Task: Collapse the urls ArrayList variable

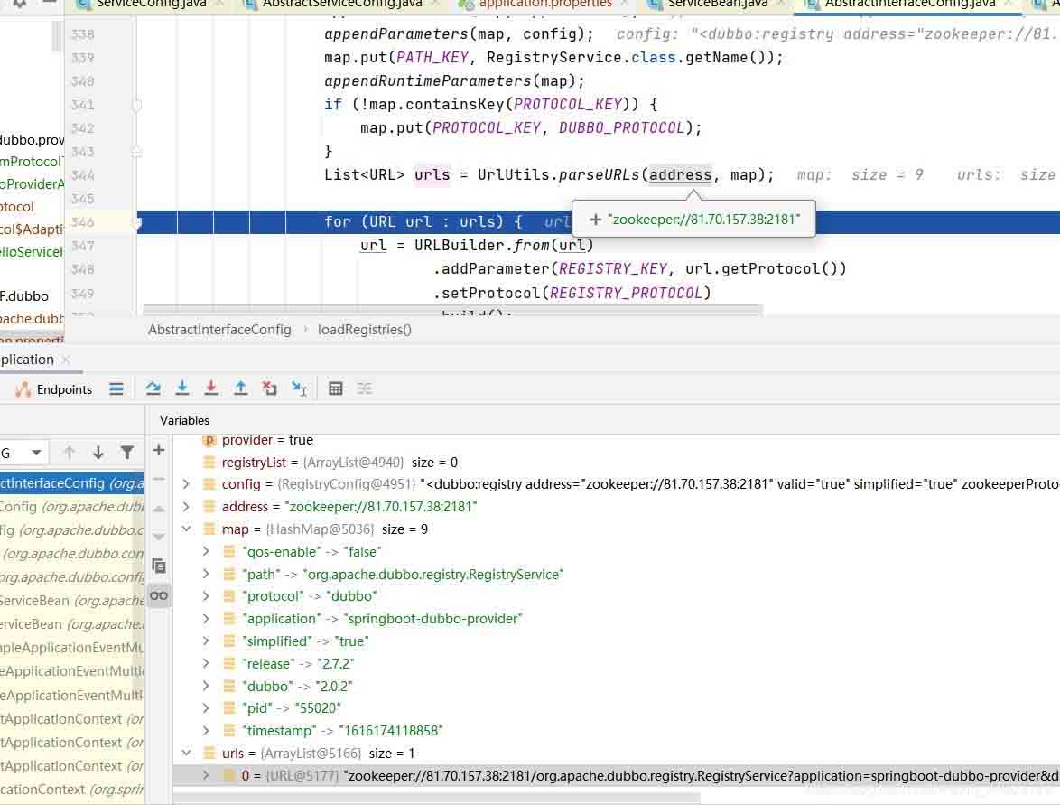Action: click(186, 753)
